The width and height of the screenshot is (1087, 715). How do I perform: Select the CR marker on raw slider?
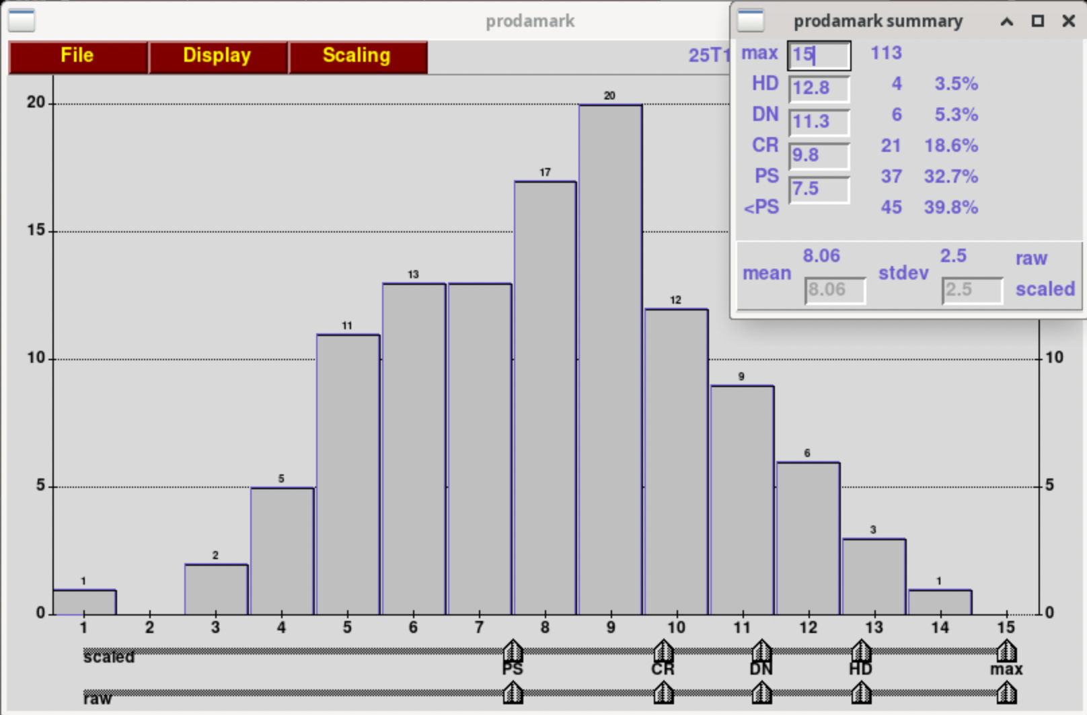pos(663,692)
